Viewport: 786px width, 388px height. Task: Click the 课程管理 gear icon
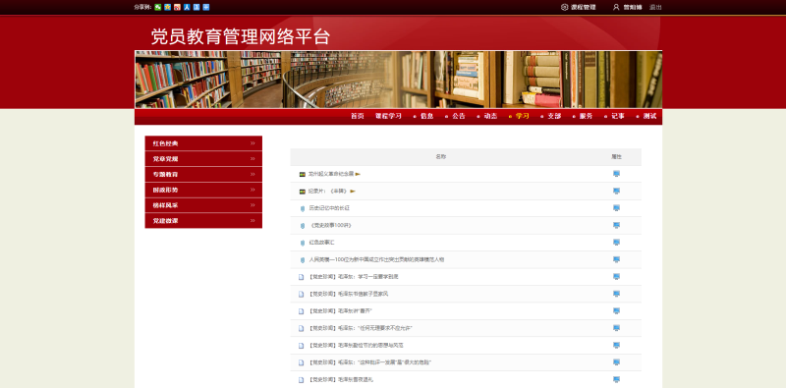pos(564,7)
